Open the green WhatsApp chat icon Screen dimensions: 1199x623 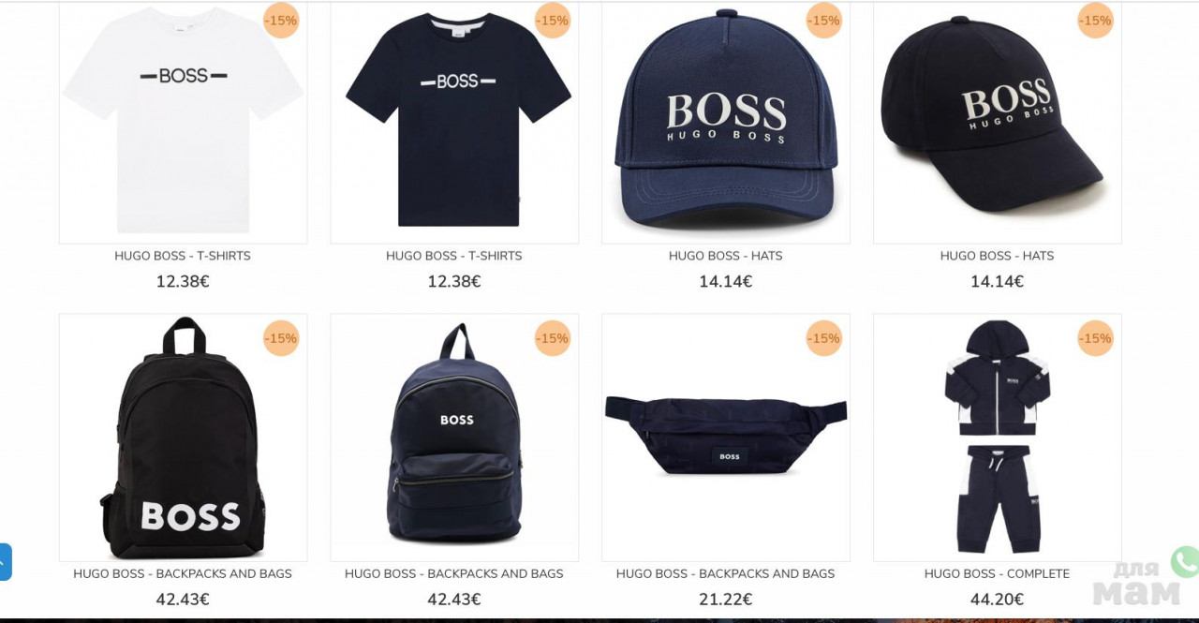point(1186,562)
